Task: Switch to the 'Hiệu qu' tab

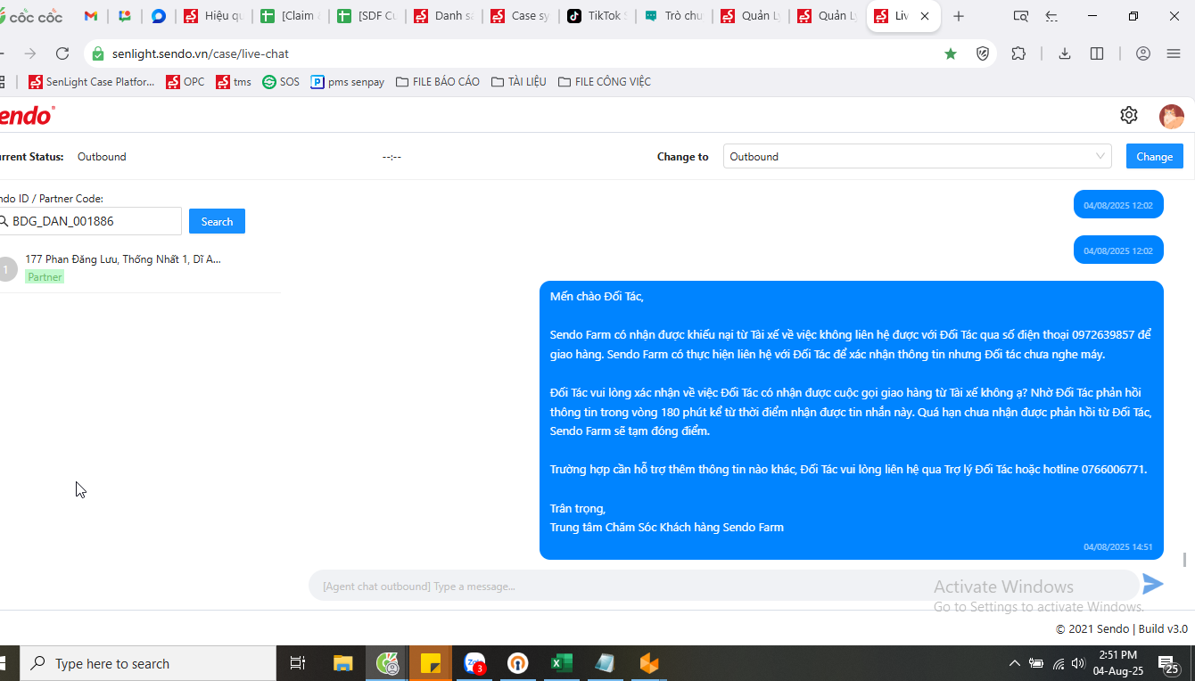Action: coord(213,16)
